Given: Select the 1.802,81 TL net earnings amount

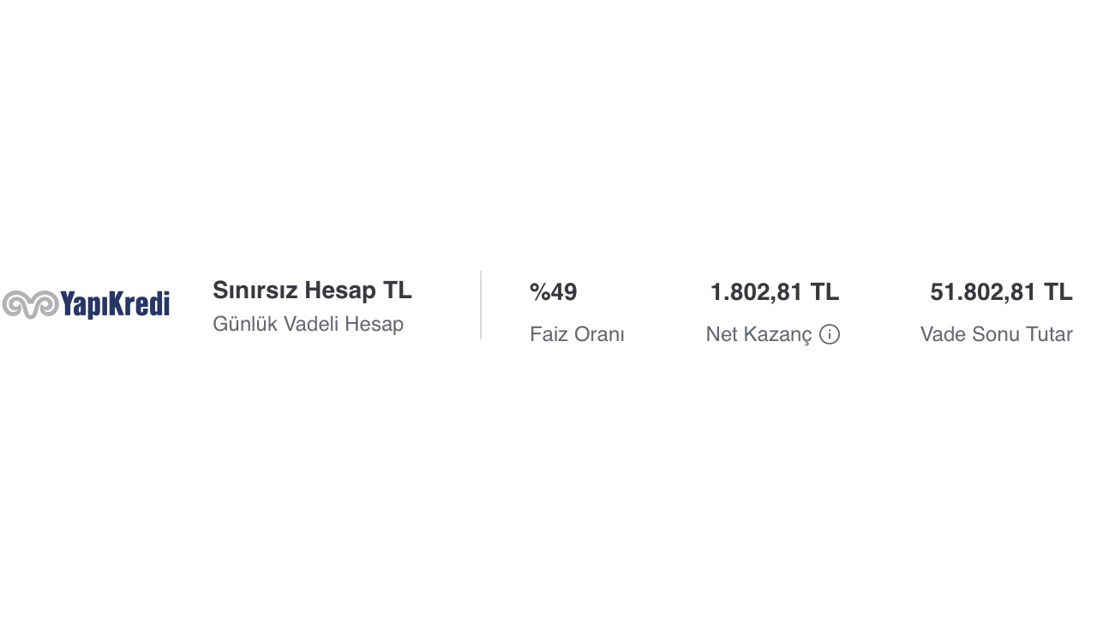Looking at the screenshot, I should click(775, 292).
